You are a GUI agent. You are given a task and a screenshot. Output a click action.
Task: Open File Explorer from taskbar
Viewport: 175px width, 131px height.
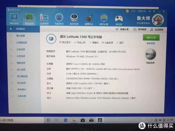(x=74, y=120)
